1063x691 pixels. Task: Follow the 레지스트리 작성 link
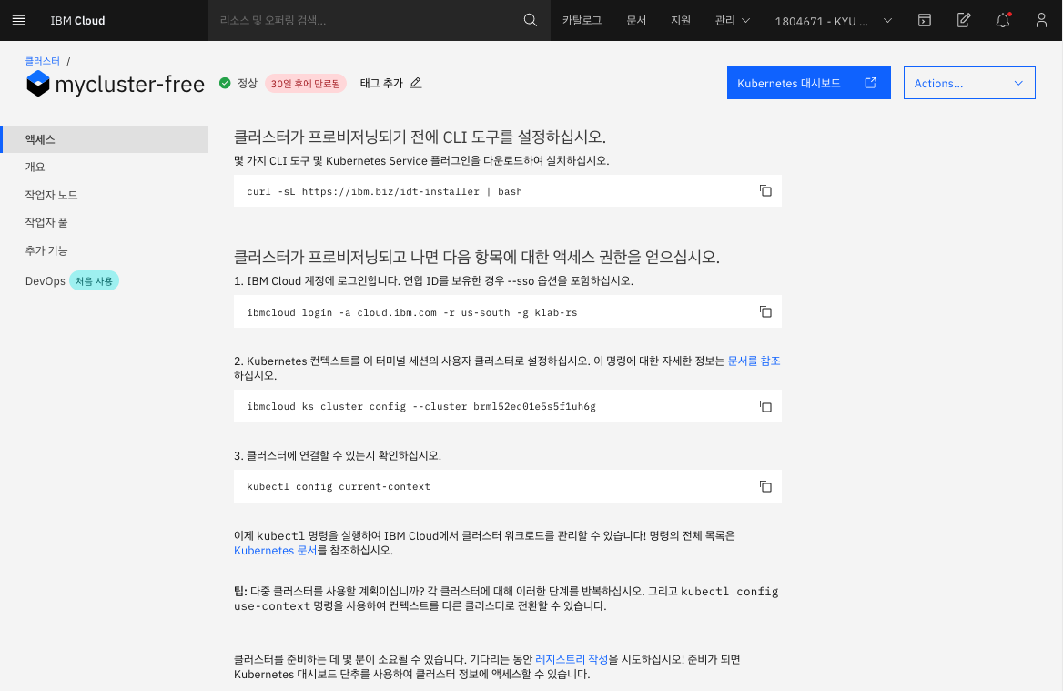point(572,659)
